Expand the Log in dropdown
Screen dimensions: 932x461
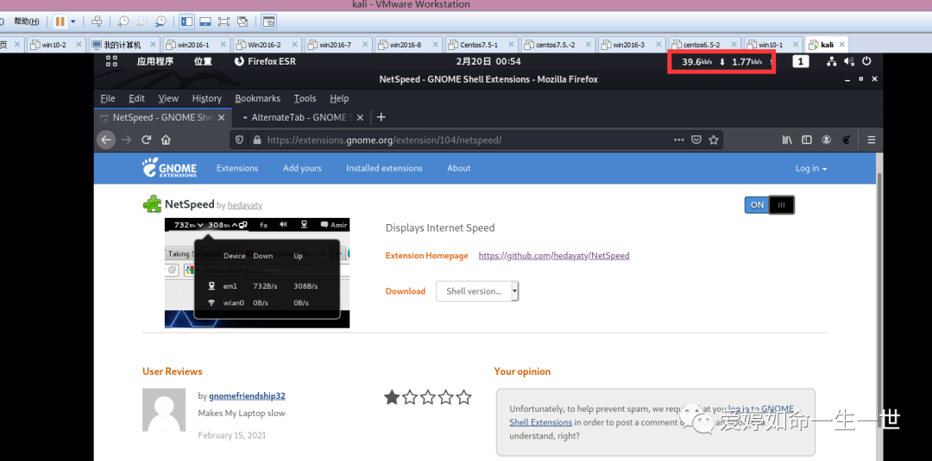pyautogui.click(x=811, y=169)
